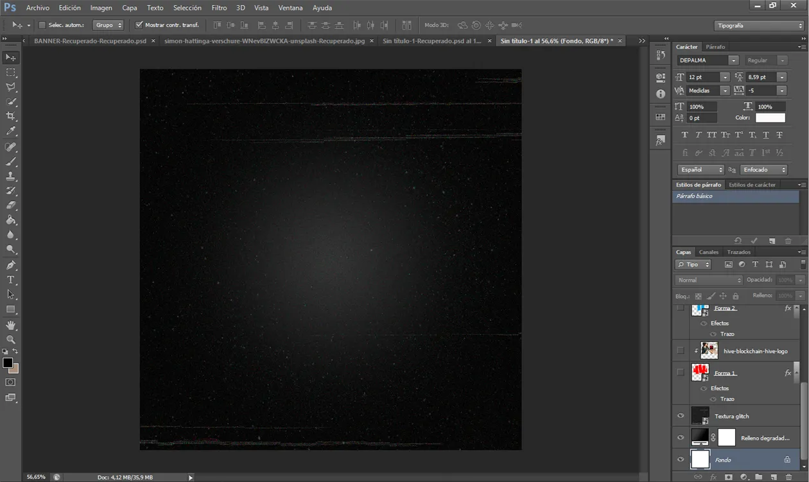The height and width of the screenshot is (482, 809).
Task: Add a layer mask icon
Action: pos(728,477)
